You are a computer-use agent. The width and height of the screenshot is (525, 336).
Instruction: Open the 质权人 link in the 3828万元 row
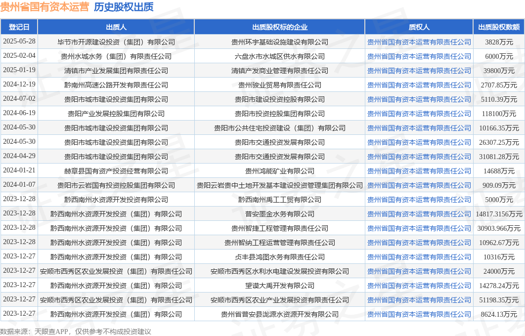click(x=419, y=42)
